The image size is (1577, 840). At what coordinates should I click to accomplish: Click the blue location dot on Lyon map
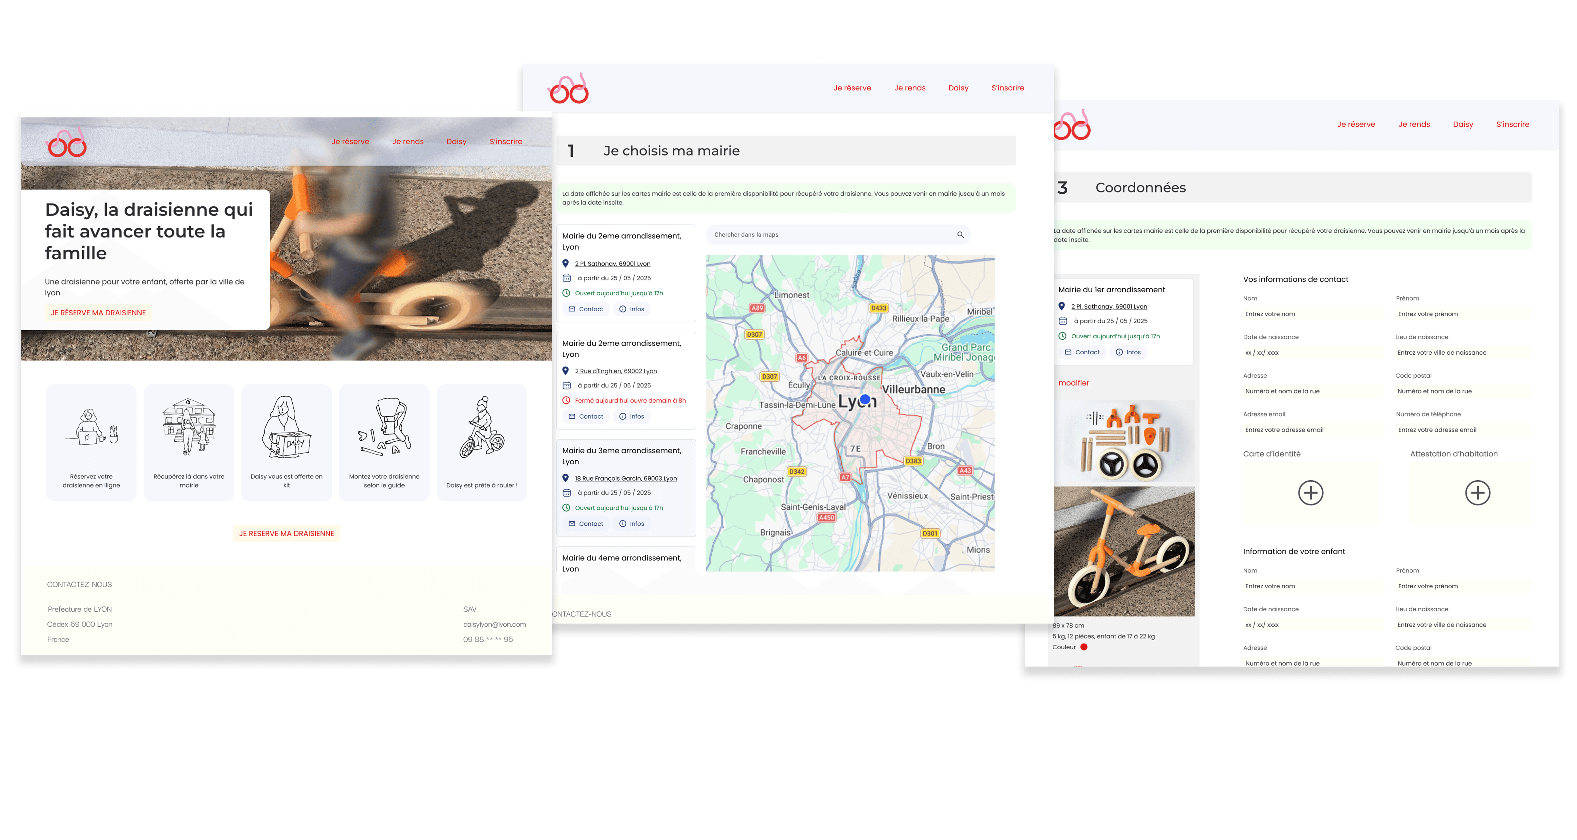tap(864, 399)
